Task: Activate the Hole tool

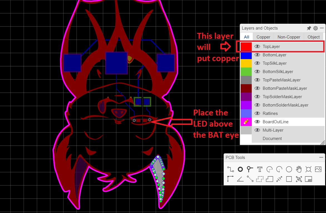Action: [308, 169]
